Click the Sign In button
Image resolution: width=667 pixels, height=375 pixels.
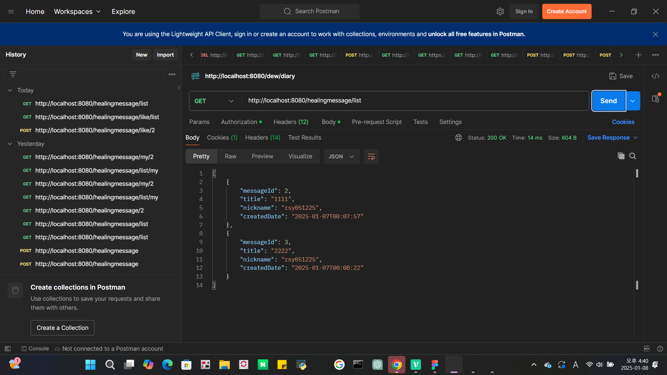(x=524, y=11)
